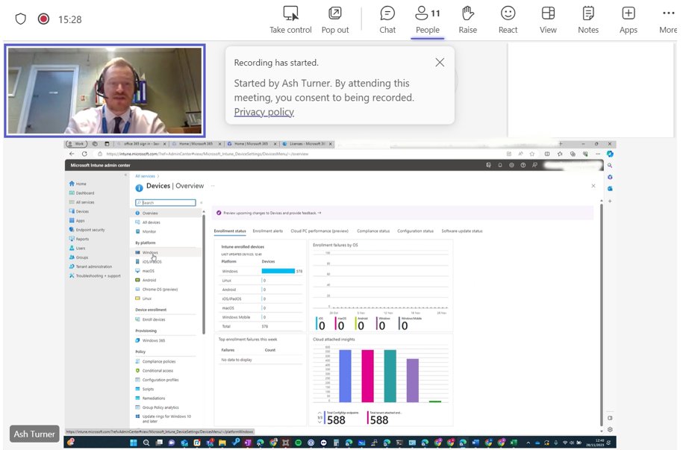Image resolution: width=686 pixels, height=450 pixels.
Task: Show the People participants list
Action: point(428,20)
